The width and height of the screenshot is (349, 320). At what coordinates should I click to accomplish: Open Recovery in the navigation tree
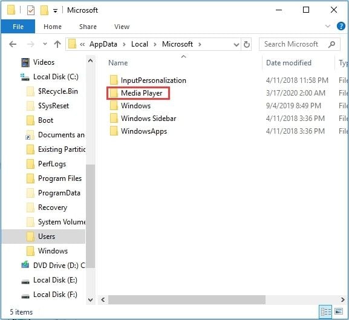tap(53, 207)
